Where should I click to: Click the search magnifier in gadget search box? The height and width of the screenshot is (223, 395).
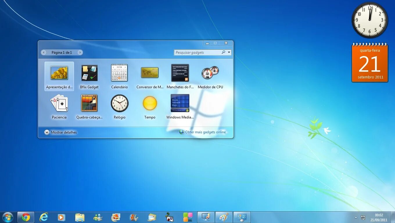[223, 52]
